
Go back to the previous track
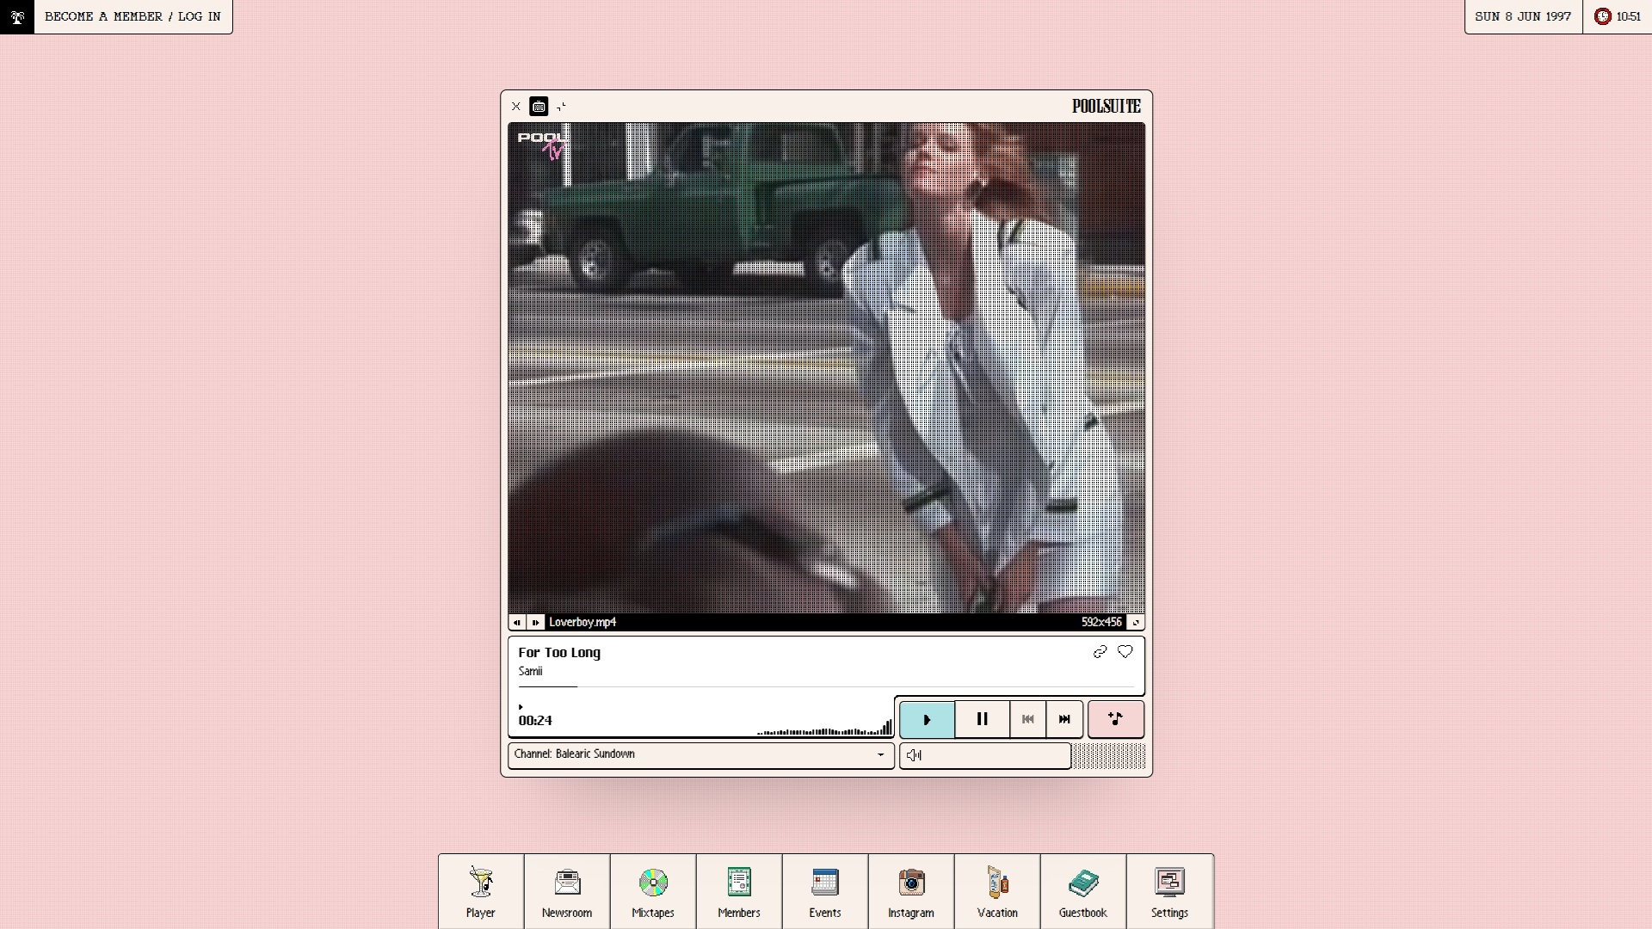pyautogui.click(x=1027, y=719)
